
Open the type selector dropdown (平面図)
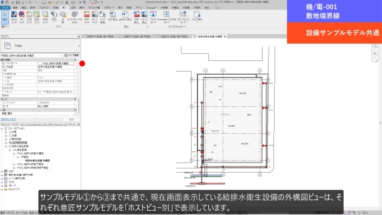[79, 46]
